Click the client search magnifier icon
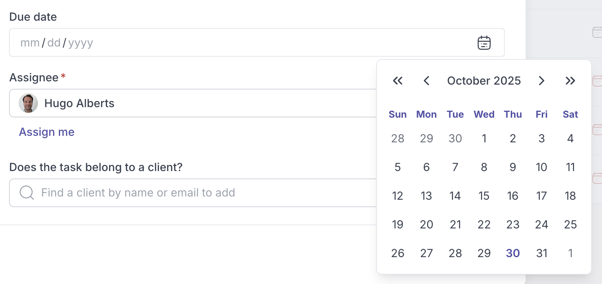The height and width of the screenshot is (284, 602). [27, 192]
